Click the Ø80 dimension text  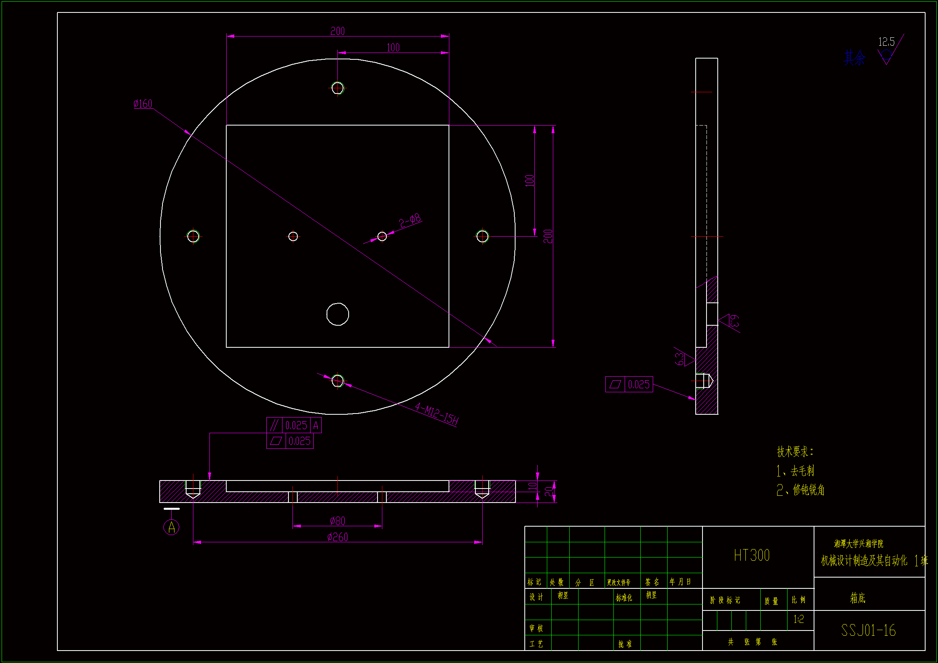coord(337,521)
